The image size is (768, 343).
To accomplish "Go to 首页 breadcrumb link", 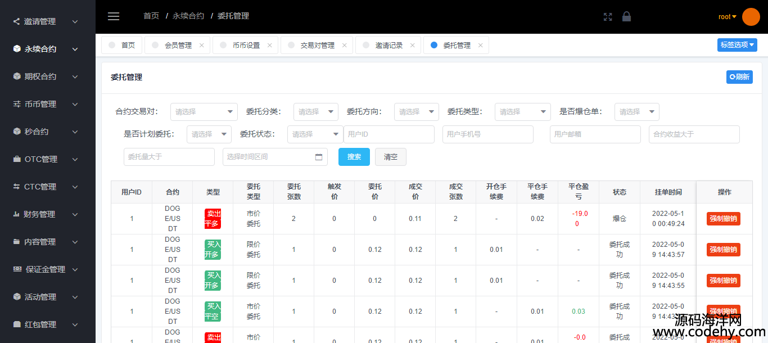I will (151, 16).
